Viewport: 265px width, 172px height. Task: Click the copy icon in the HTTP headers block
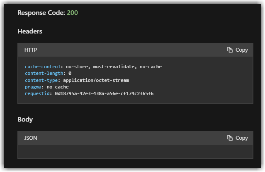coord(230,50)
